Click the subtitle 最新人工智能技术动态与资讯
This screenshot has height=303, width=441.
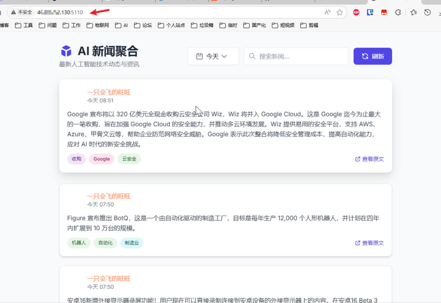99,64
